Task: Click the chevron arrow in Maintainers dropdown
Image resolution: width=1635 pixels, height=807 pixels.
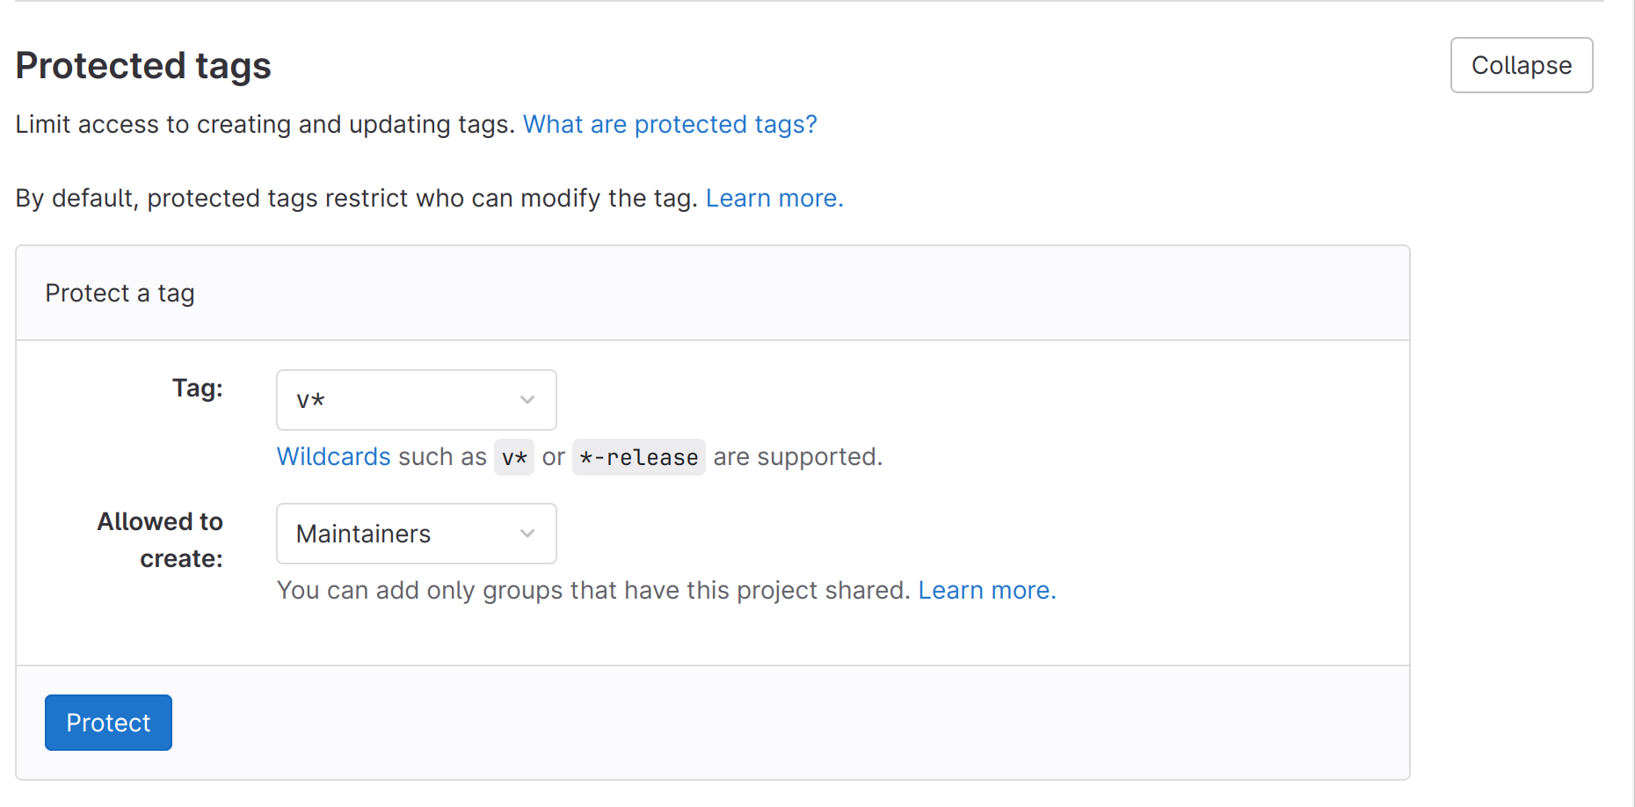Action: (x=527, y=534)
